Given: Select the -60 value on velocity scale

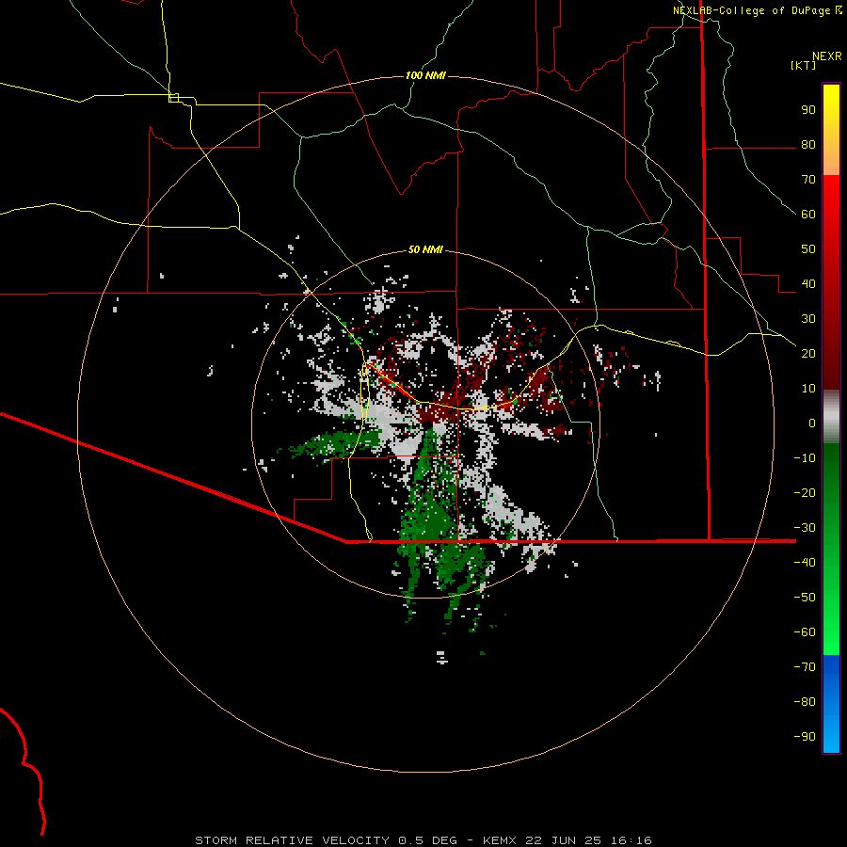Looking at the screenshot, I should point(805,632).
